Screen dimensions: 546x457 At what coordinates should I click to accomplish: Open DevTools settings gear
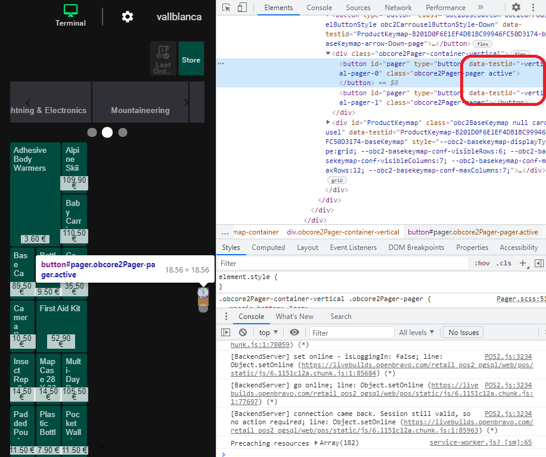[516, 8]
